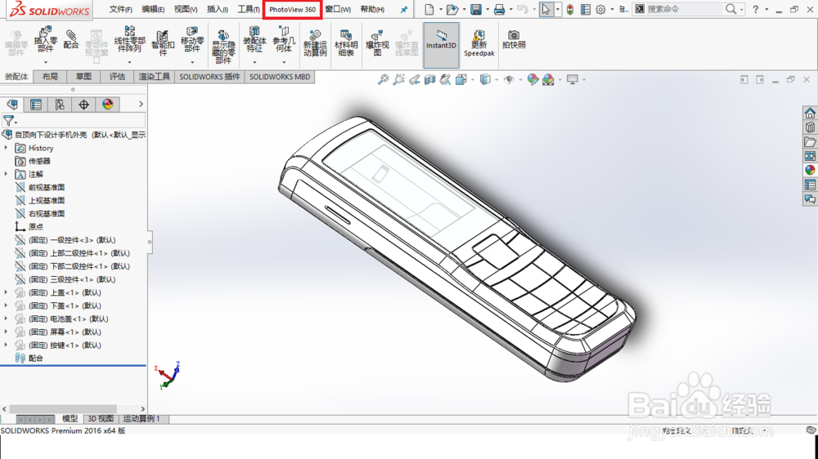Expand the 屏幕<1> component node
Screen dimensions: 818x459
coord(7,332)
